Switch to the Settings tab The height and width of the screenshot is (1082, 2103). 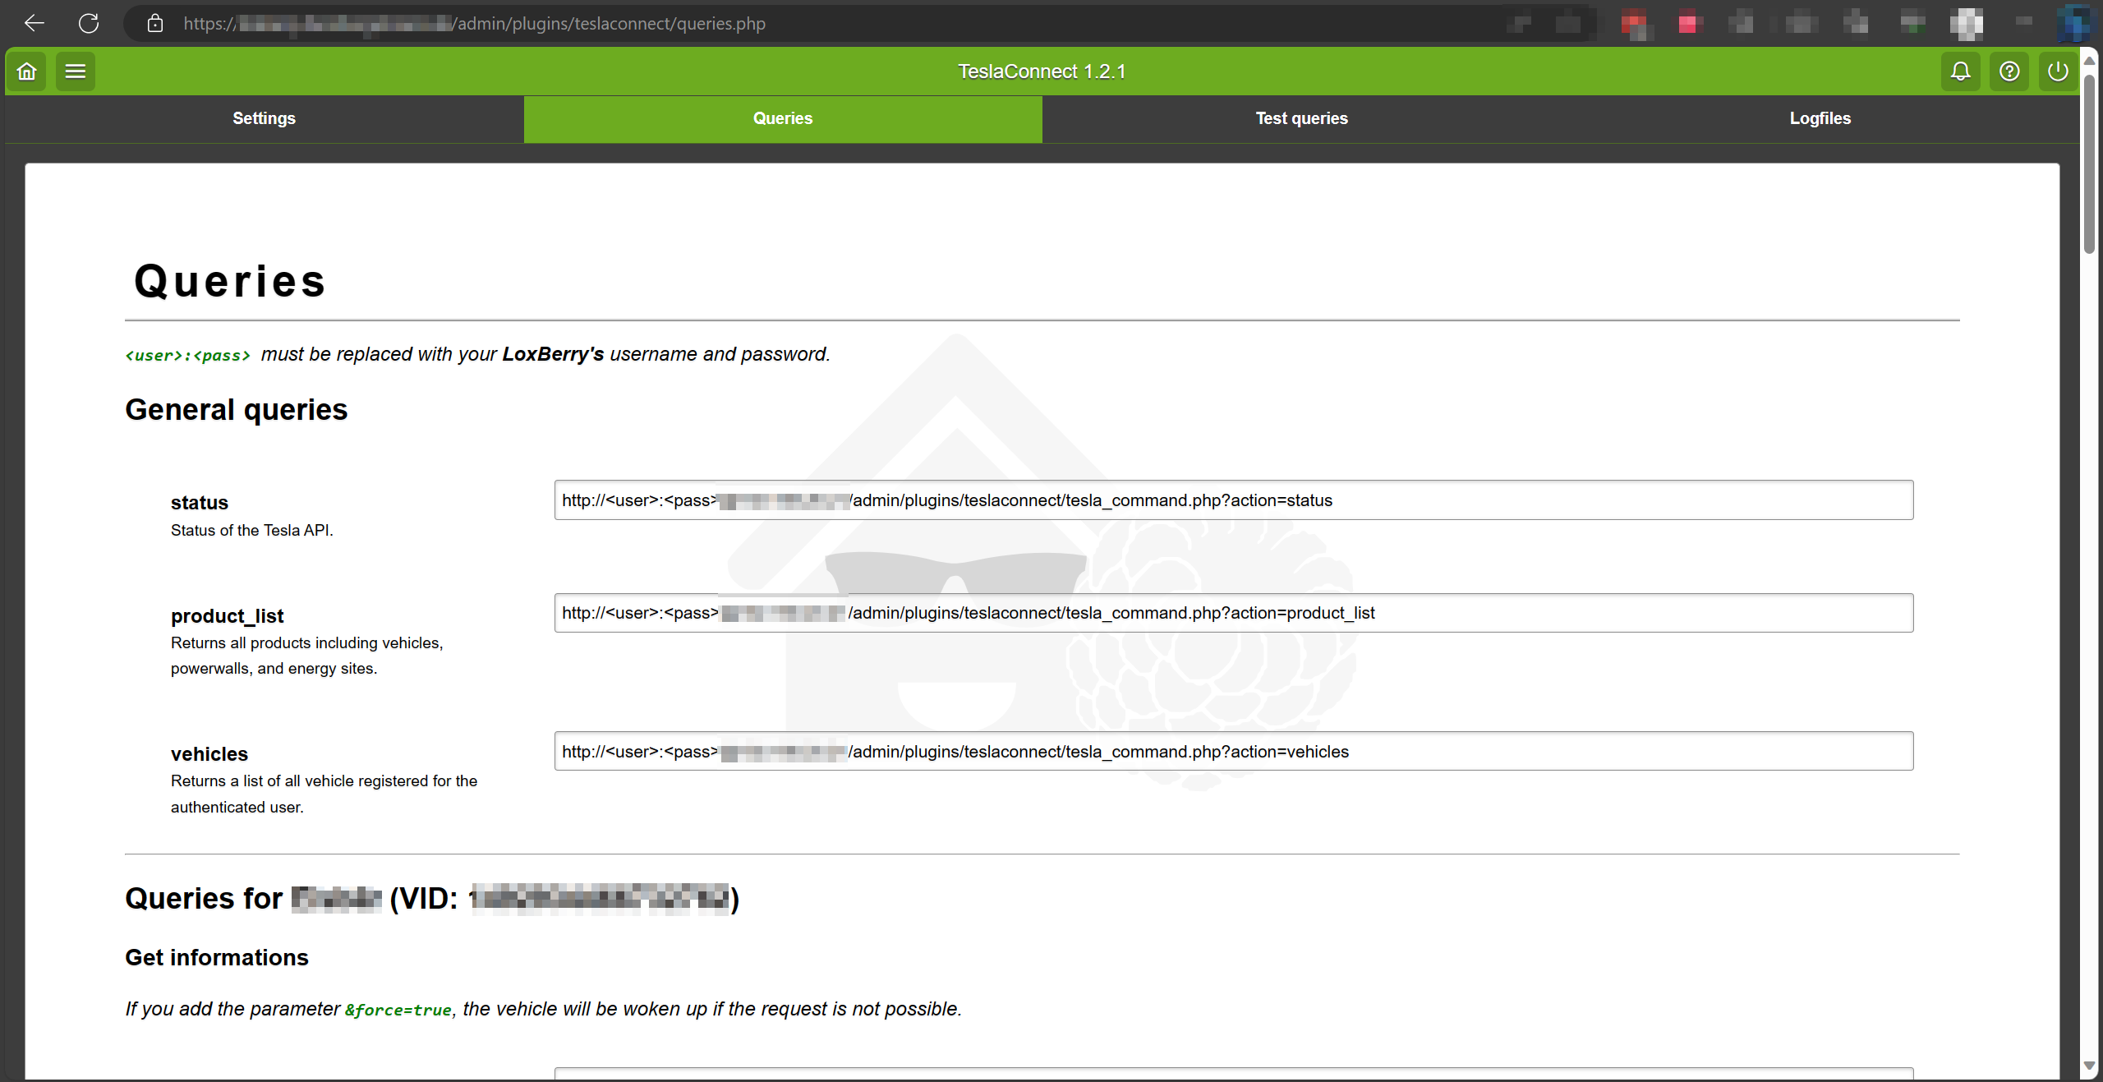pos(264,118)
